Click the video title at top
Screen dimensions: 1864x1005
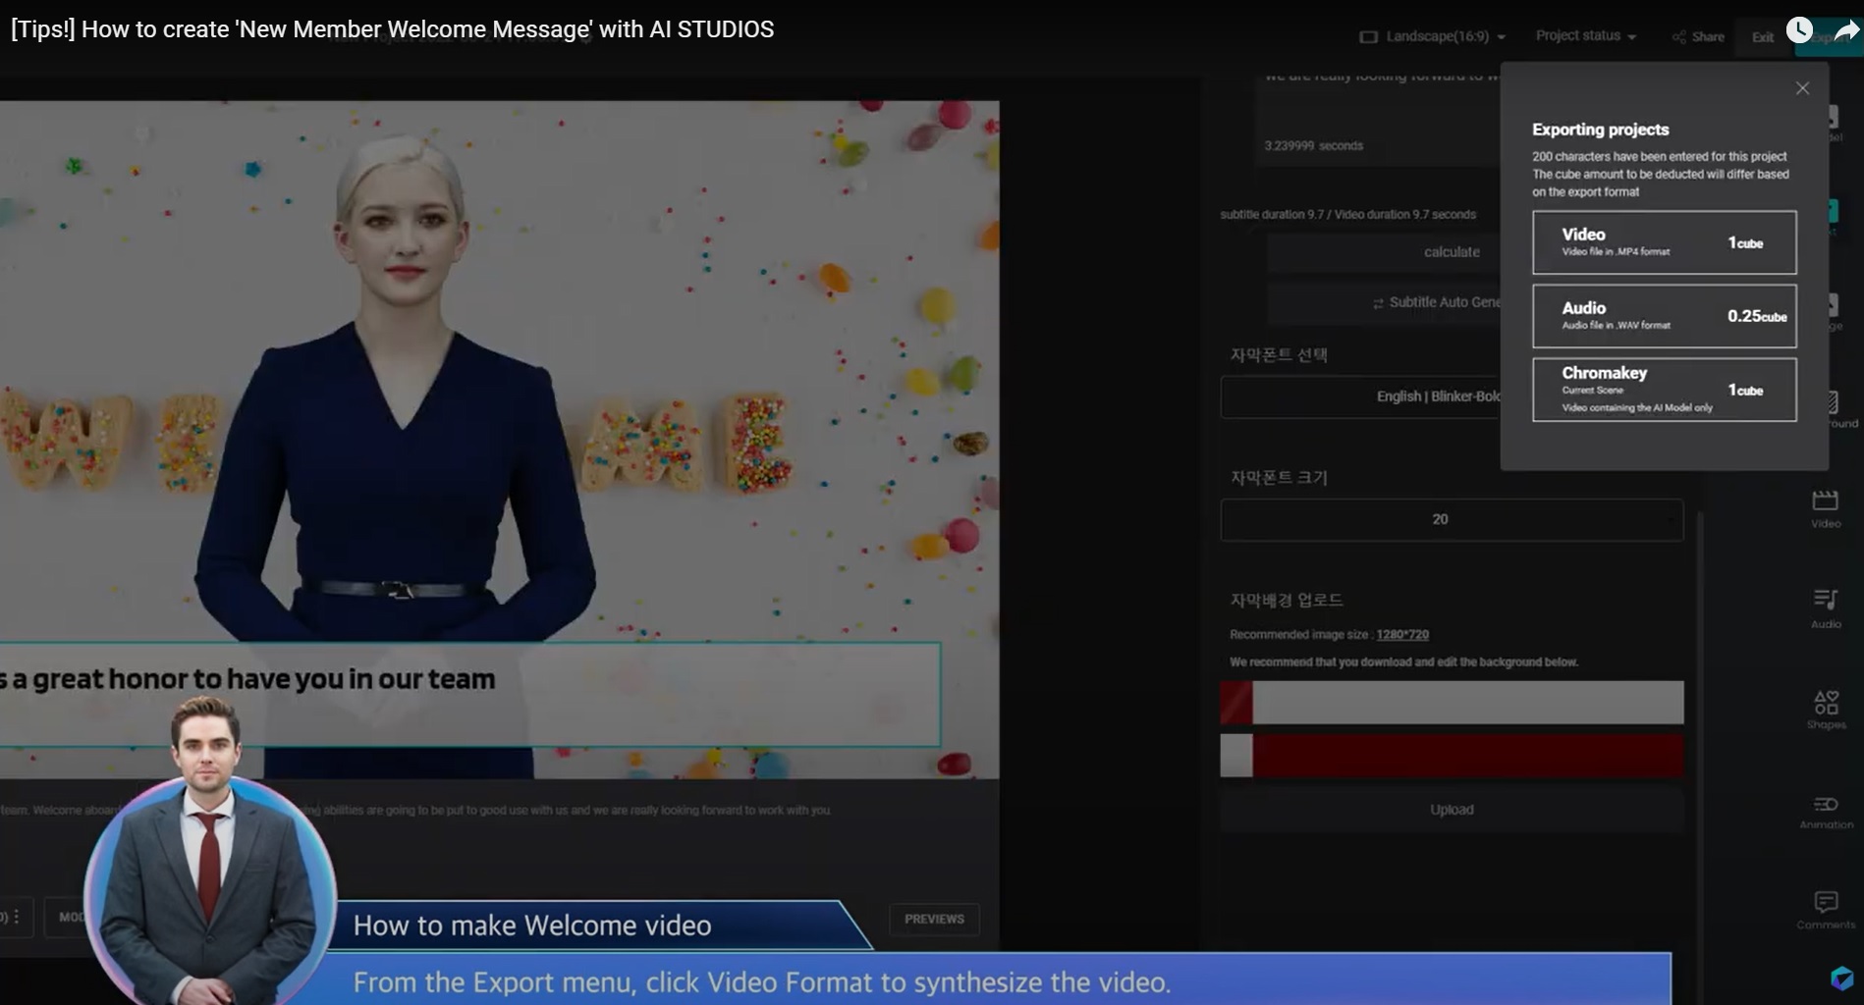393,29
